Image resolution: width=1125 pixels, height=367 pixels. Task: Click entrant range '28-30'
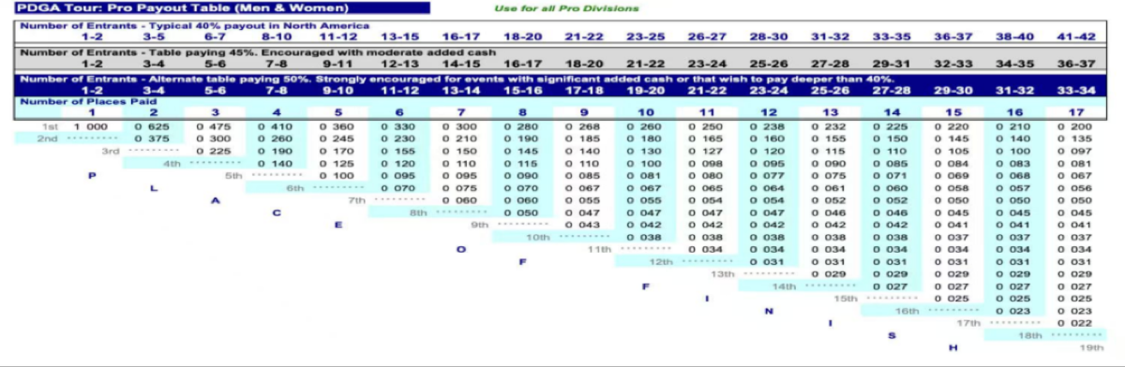point(768,36)
